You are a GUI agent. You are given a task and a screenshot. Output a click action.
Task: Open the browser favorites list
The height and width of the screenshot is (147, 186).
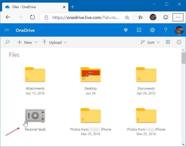tap(140, 18)
